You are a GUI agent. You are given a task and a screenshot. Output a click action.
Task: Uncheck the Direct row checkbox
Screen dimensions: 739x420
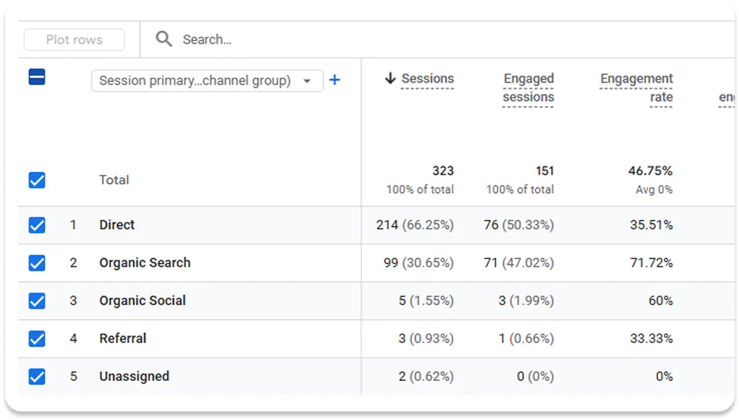pos(37,225)
